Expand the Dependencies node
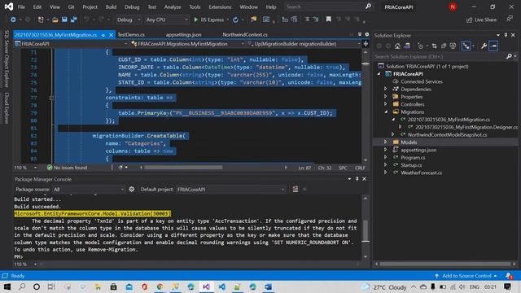 pyautogui.click(x=385, y=89)
